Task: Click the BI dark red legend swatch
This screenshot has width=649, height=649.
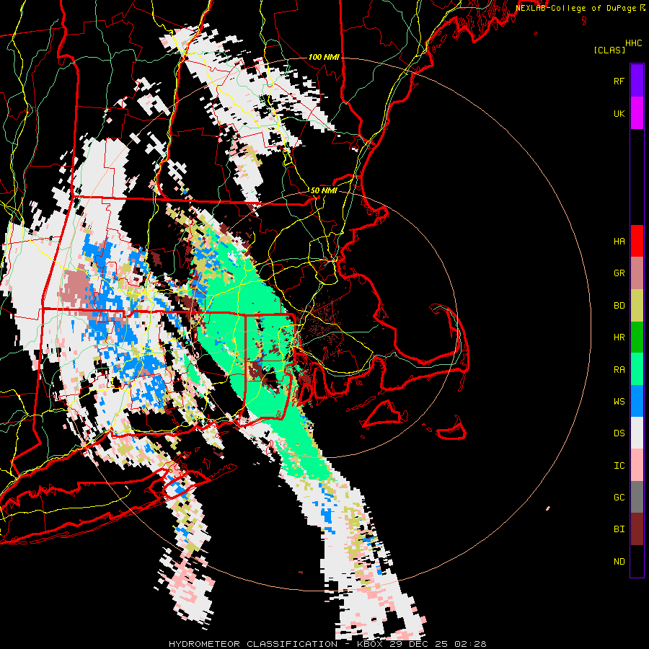Action: 637,529
